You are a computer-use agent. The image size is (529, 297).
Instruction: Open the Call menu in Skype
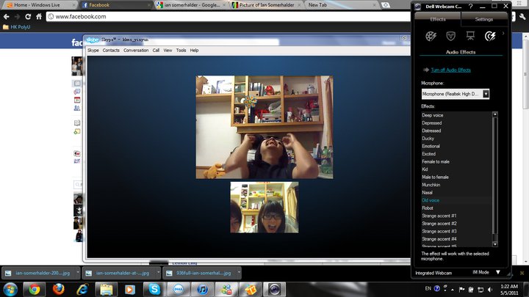[156, 51]
